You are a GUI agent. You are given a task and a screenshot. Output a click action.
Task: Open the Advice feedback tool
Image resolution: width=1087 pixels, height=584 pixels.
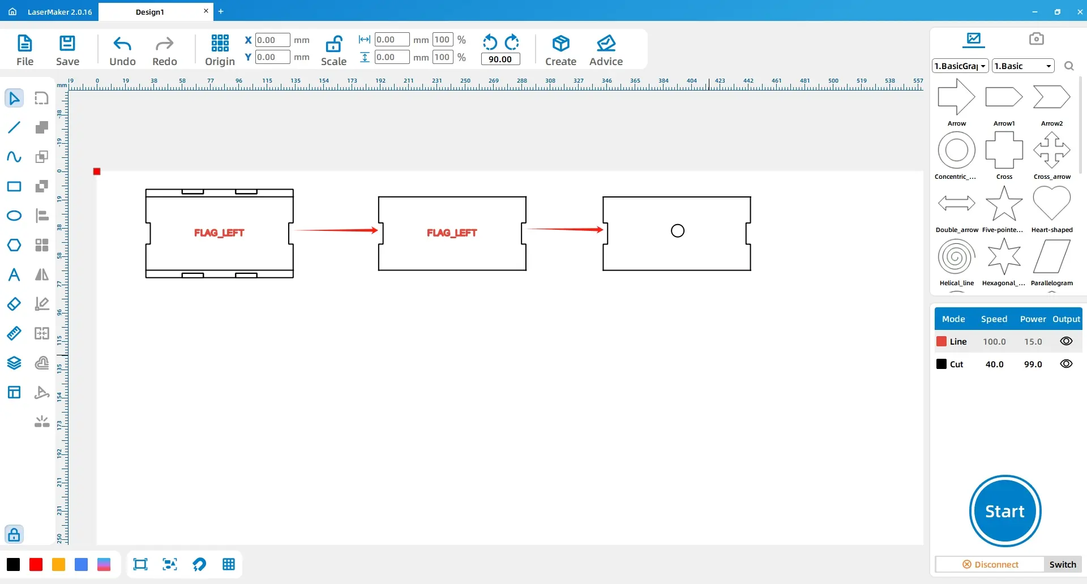click(606, 43)
